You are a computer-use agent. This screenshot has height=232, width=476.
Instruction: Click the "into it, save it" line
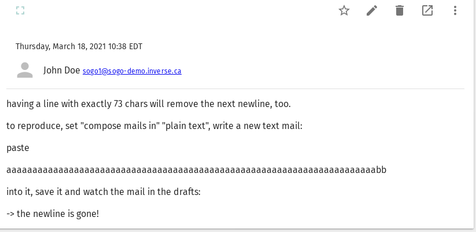point(104,192)
